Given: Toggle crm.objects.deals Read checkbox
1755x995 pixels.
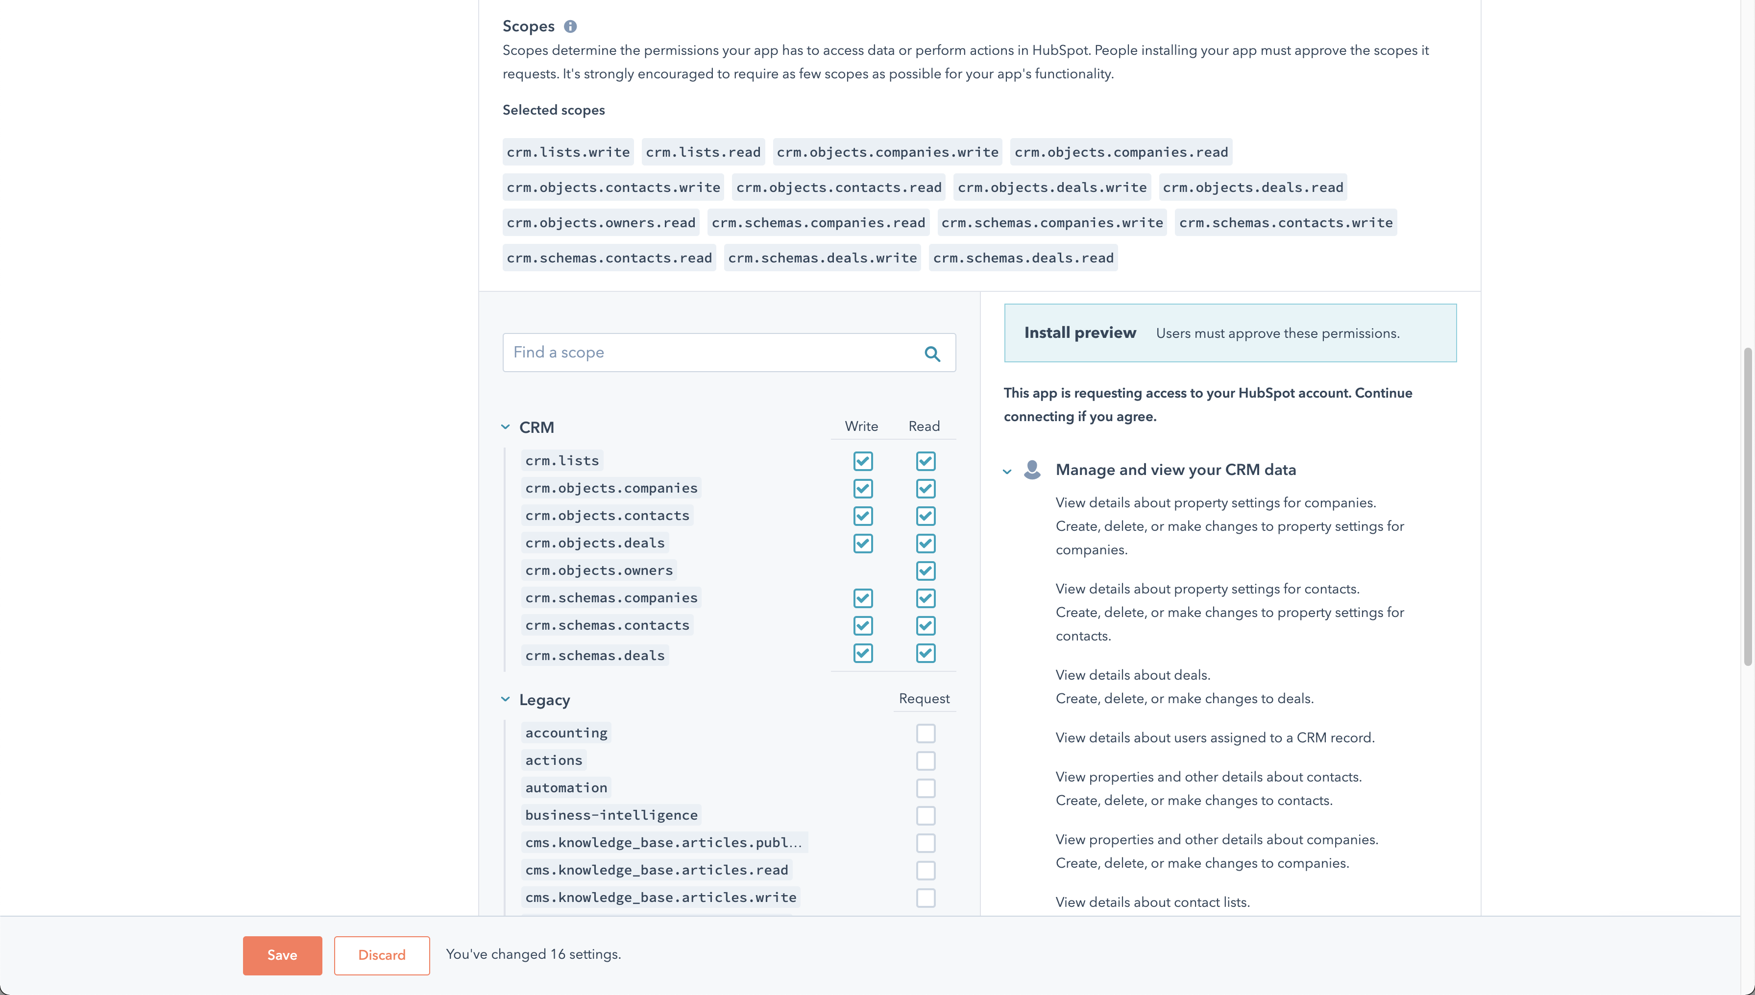Looking at the screenshot, I should click(926, 544).
